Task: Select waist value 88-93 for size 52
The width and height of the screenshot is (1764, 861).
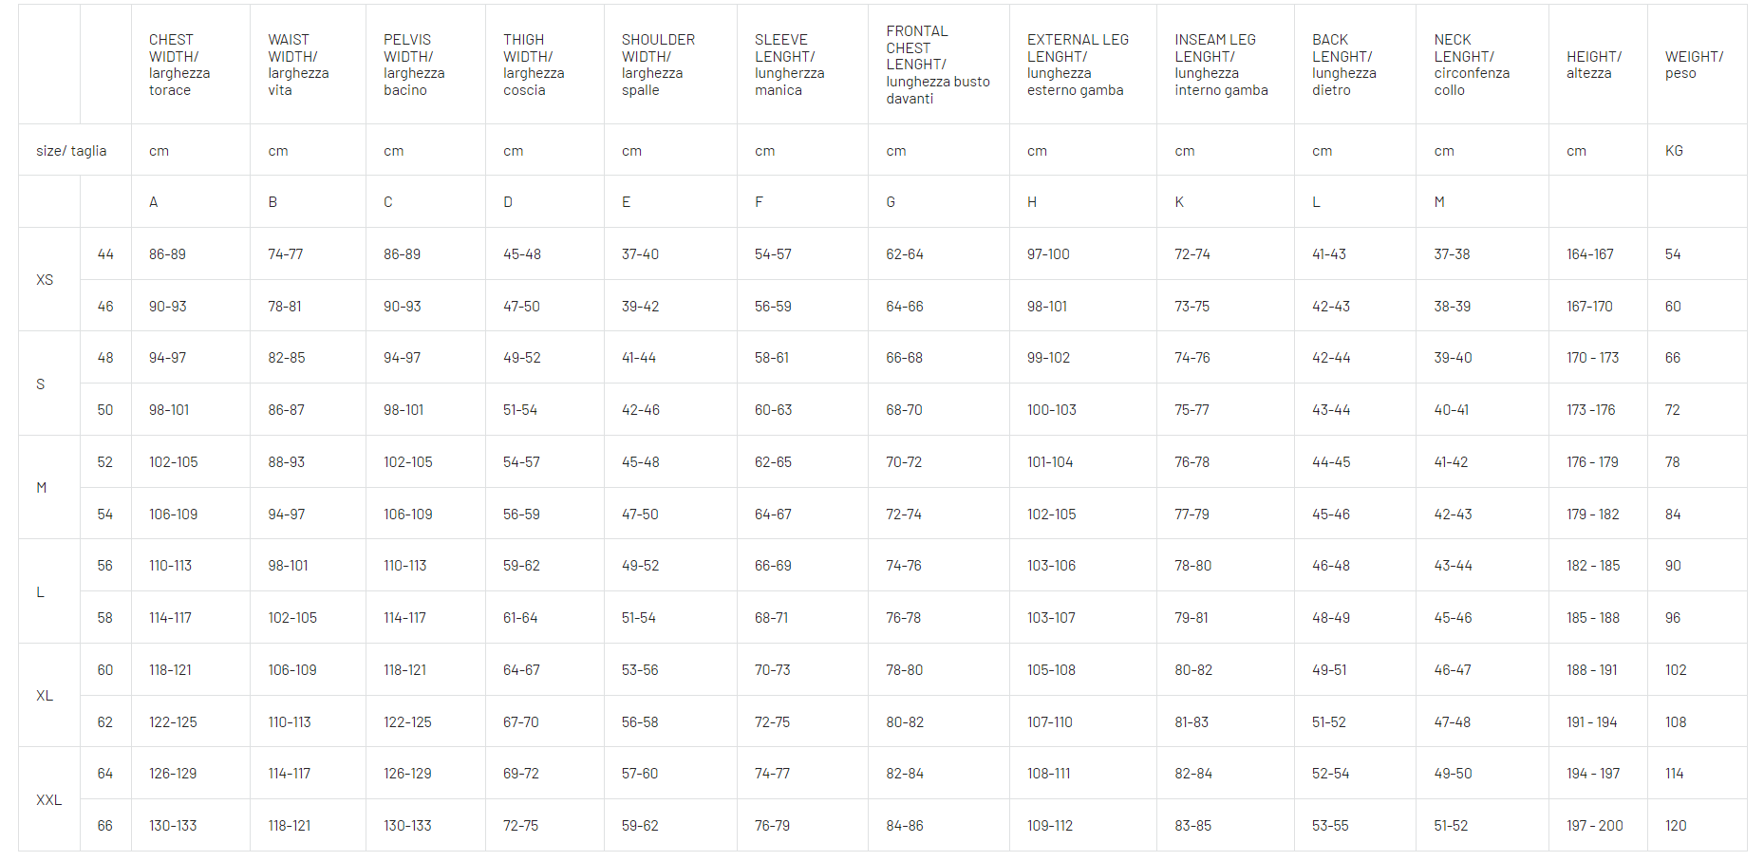Action: [286, 462]
